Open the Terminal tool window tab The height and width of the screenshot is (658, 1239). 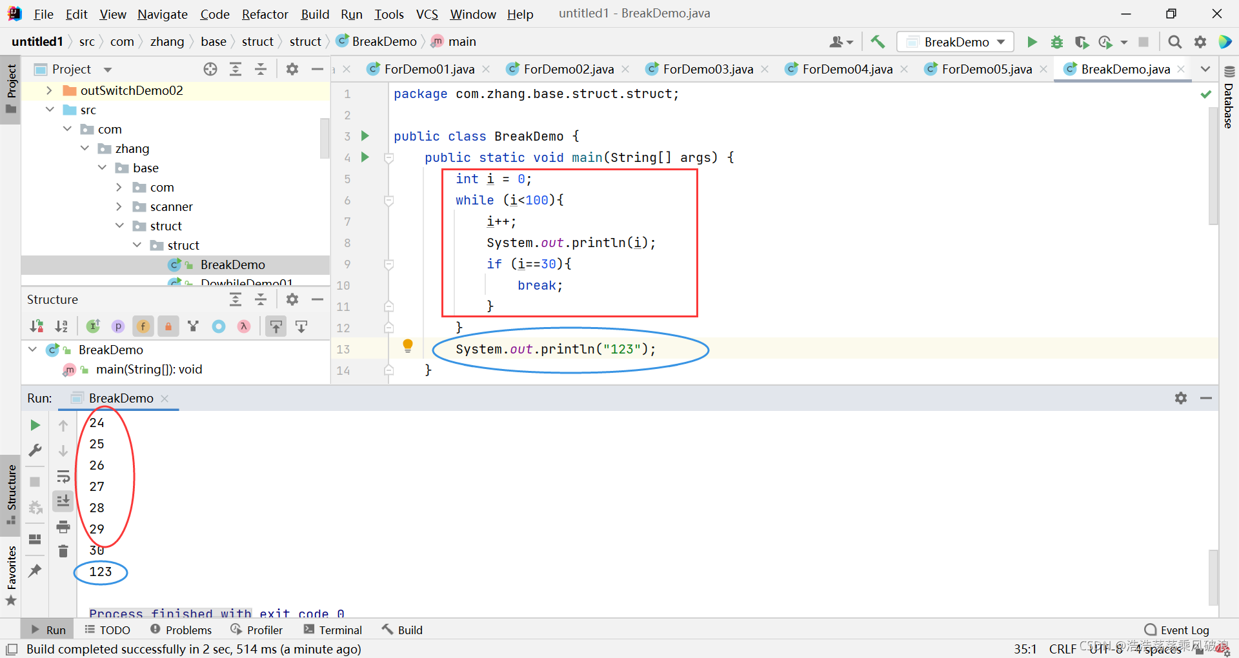click(x=333, y=630)
